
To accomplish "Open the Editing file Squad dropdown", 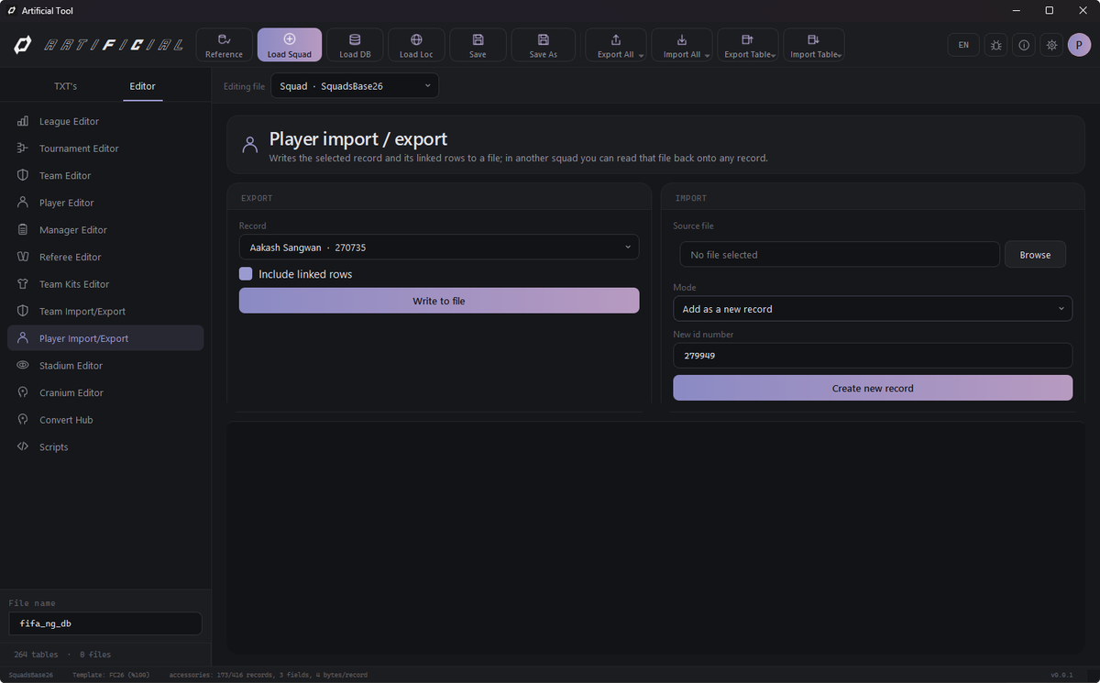I will pos(355,86).
